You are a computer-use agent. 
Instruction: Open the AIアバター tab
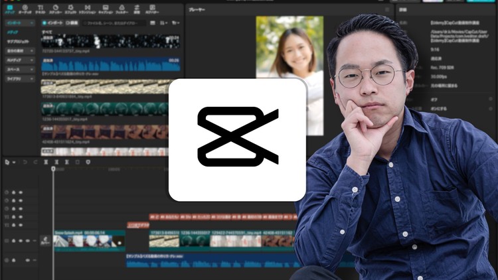(x=152, y=9)
